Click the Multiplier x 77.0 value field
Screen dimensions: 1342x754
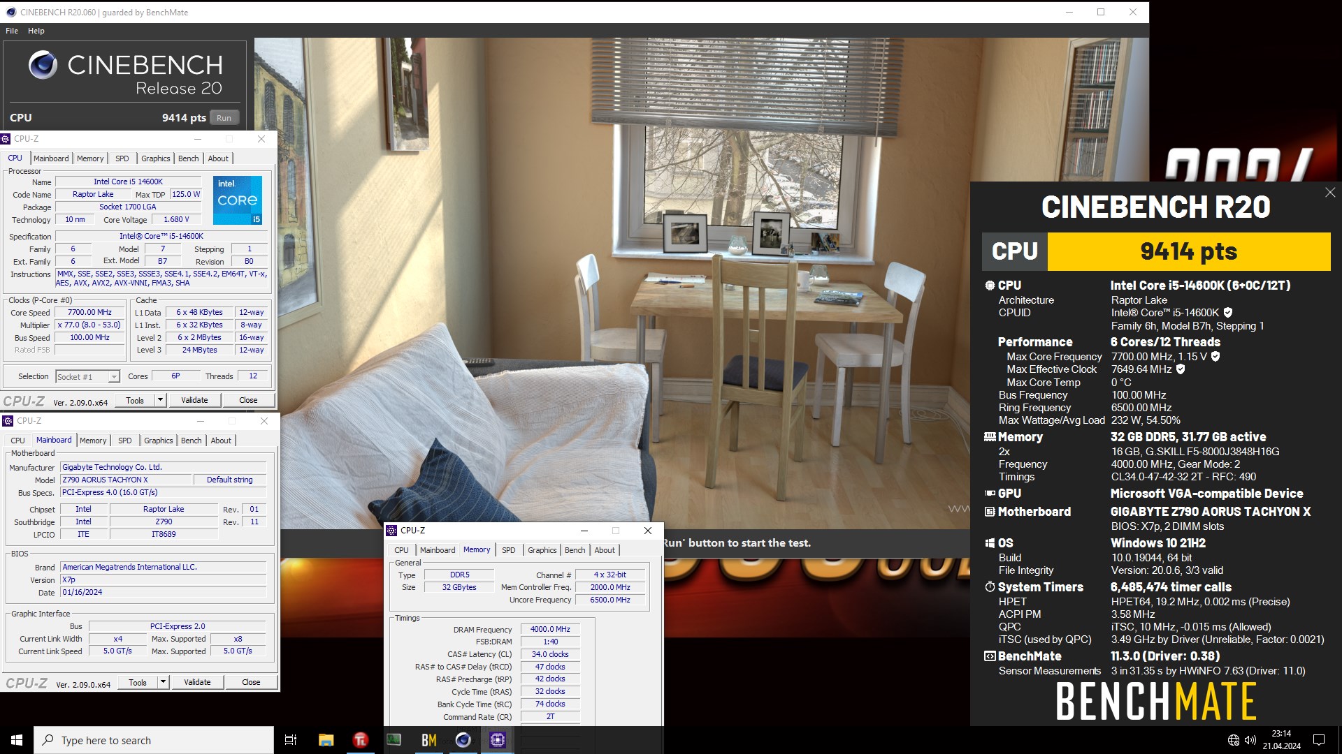pyautogui.click(x=89, y=325)
